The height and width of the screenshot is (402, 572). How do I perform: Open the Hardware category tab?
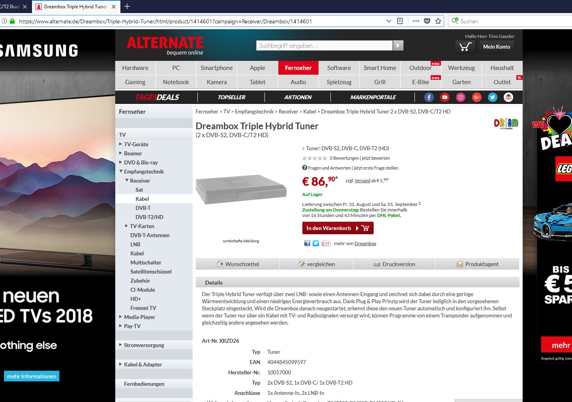135,68
